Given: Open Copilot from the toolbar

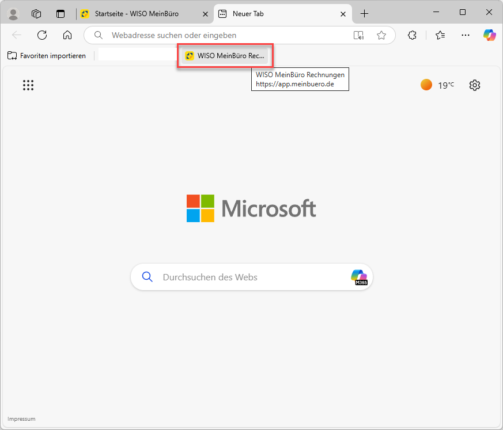Looking at the screenshot, I should pos(490,35).
